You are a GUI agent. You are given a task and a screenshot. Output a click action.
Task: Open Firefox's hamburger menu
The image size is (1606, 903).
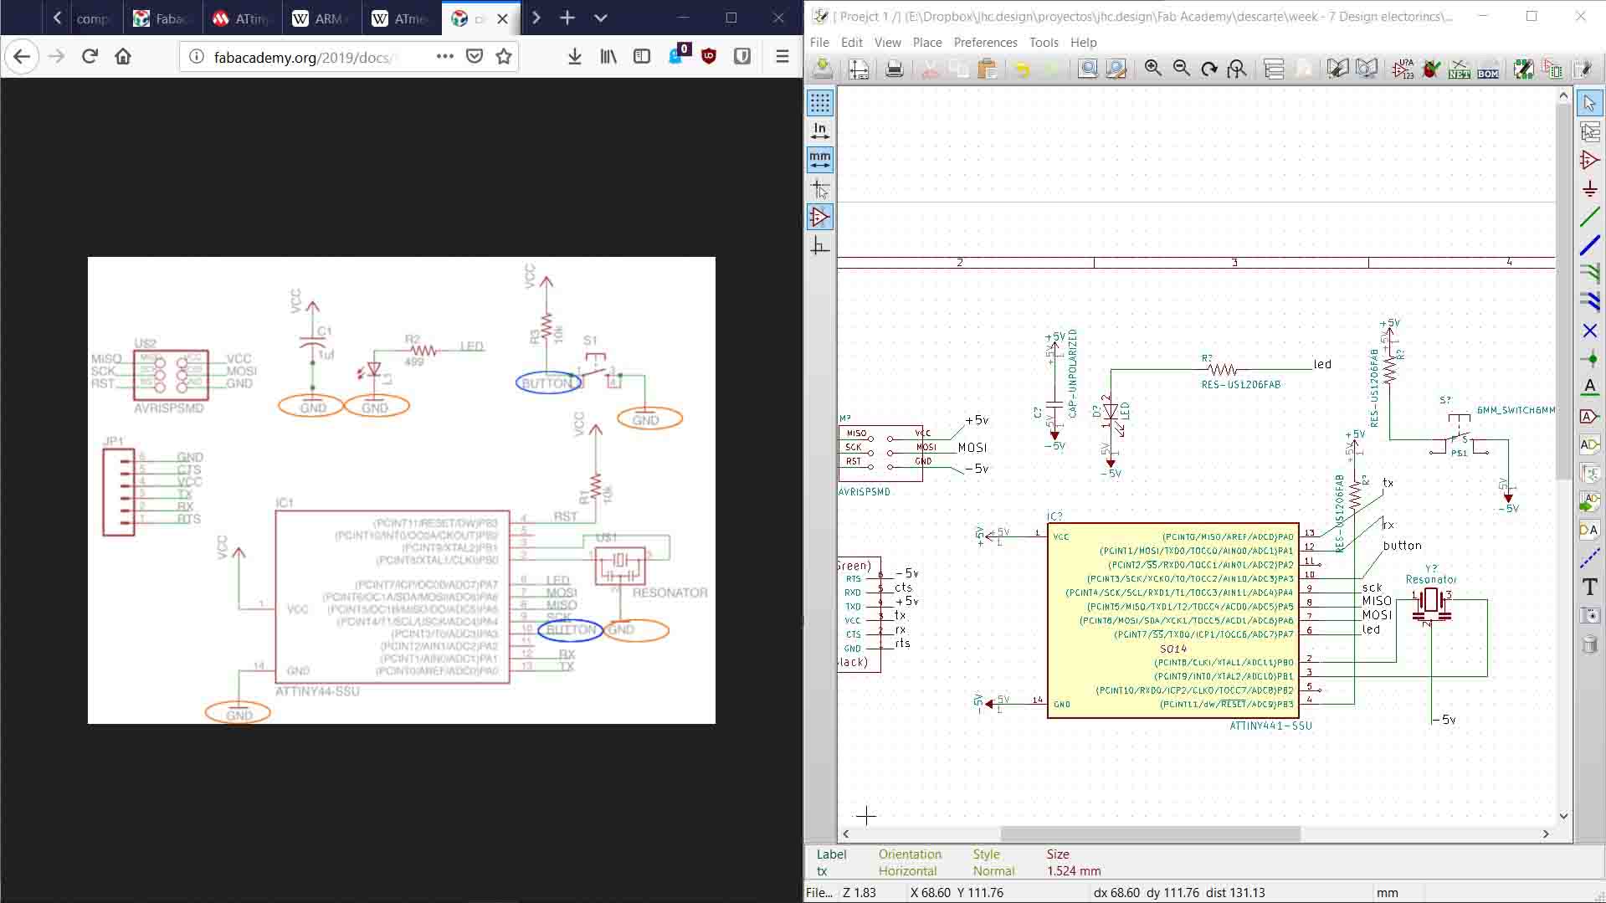(782, 56)
